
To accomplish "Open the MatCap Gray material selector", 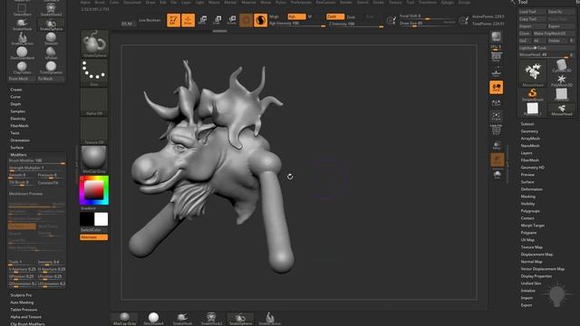I will click(94, 159).
